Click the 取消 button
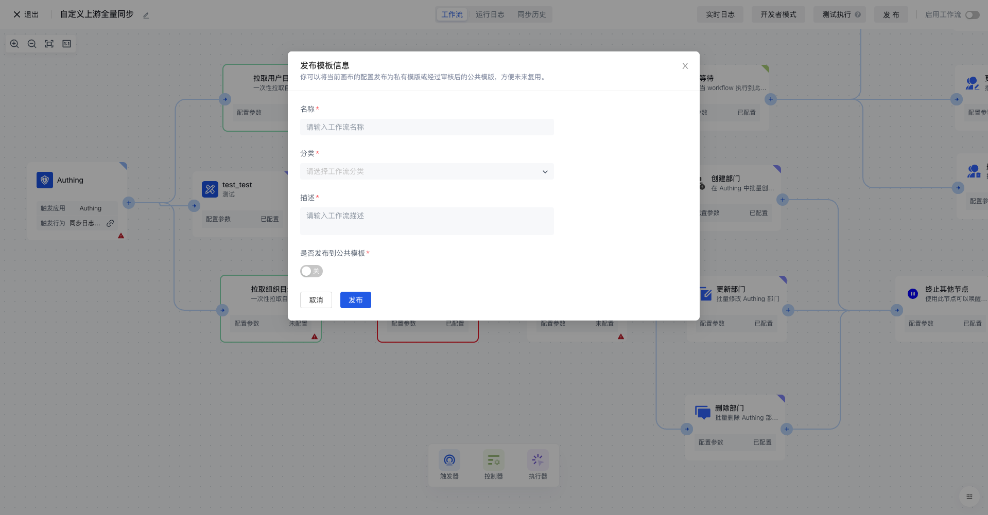988x515 pixels. pyautogui.click(x=316, y=300)
